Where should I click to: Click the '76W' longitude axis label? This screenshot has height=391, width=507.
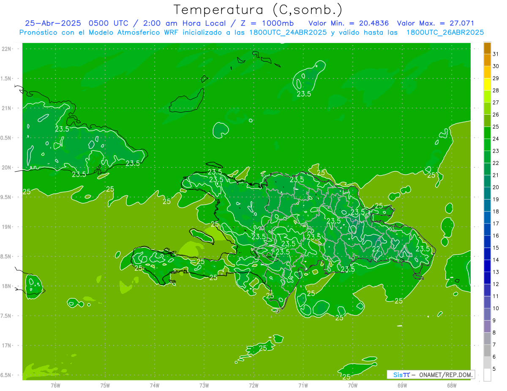(55, 386)
